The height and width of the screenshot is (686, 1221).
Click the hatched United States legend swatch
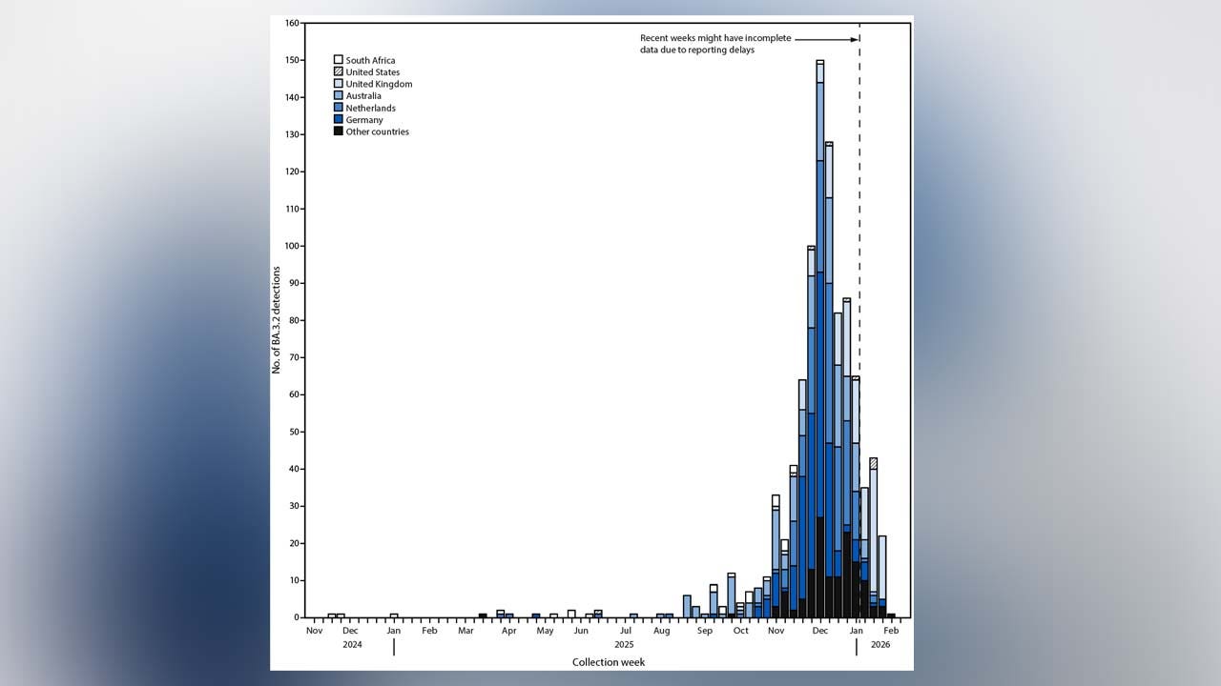point(339,72)
